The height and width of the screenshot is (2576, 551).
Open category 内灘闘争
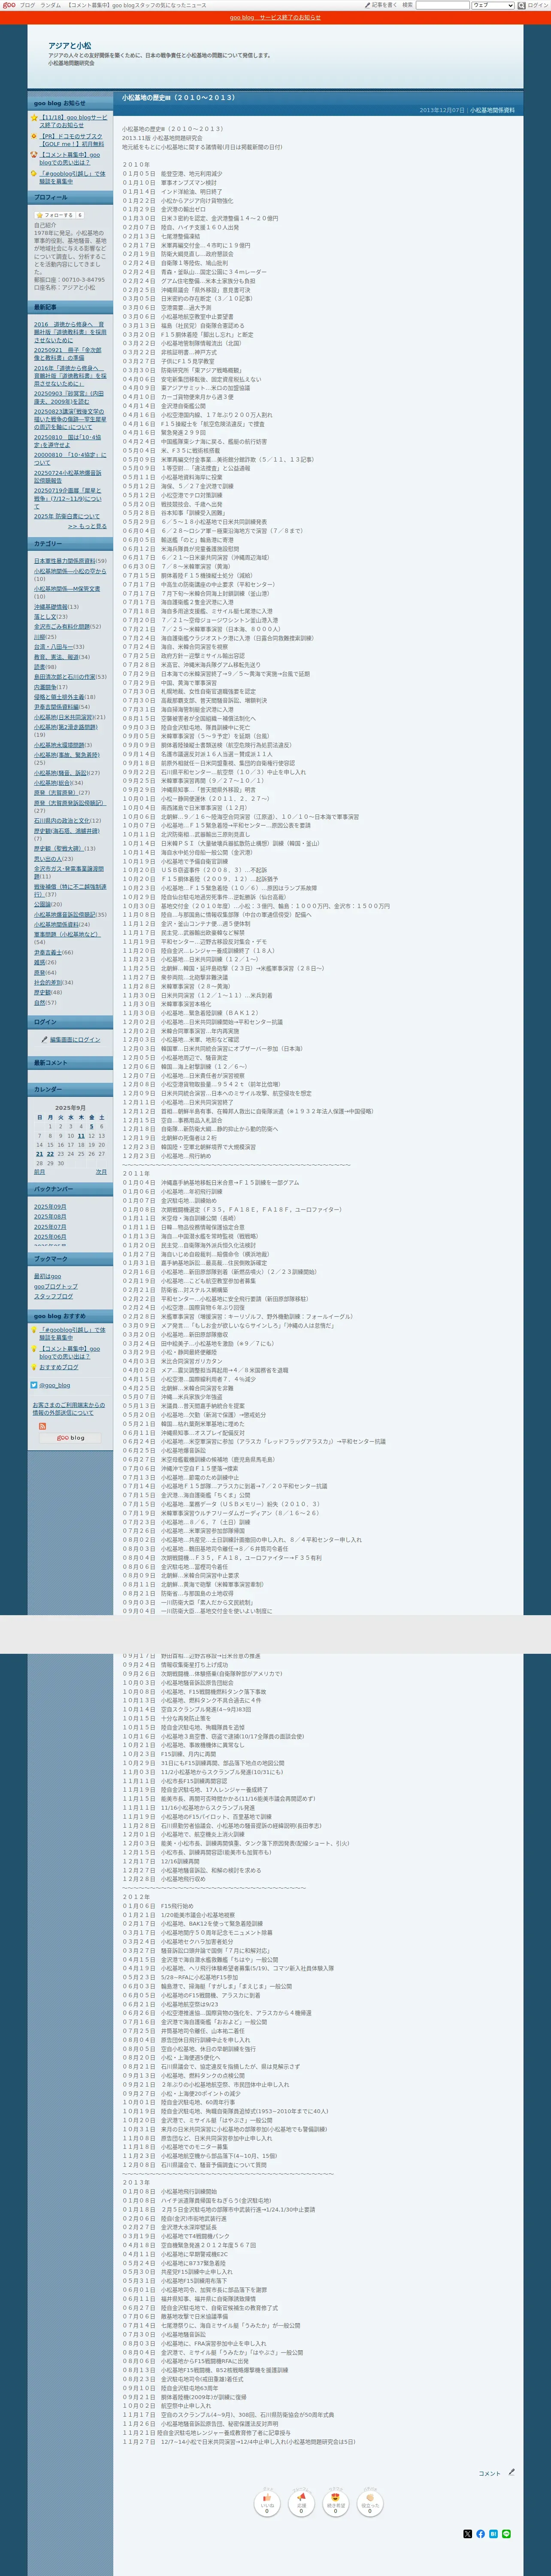(45, 687)
